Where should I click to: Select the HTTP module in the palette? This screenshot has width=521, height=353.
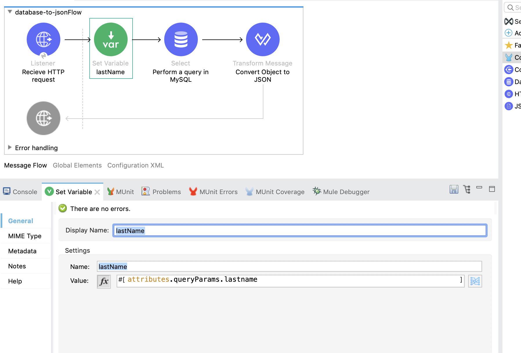click(x=509, y=94)
